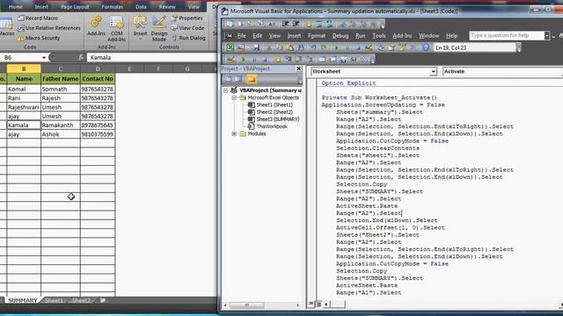Open Worksheet object dropdown in code window

(433, 72)
